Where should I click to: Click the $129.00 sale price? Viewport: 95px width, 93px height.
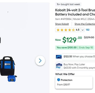point(72,40)
